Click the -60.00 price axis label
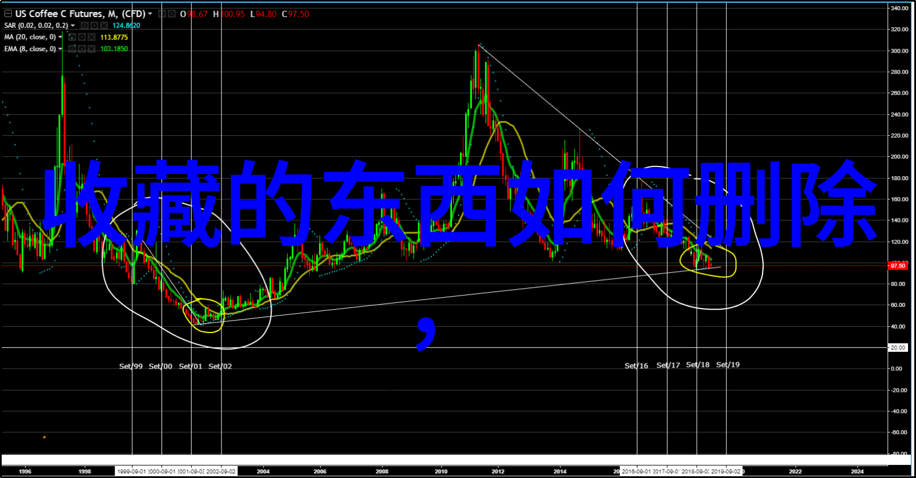This screenshot has width=916, height=478. (898, 432)
